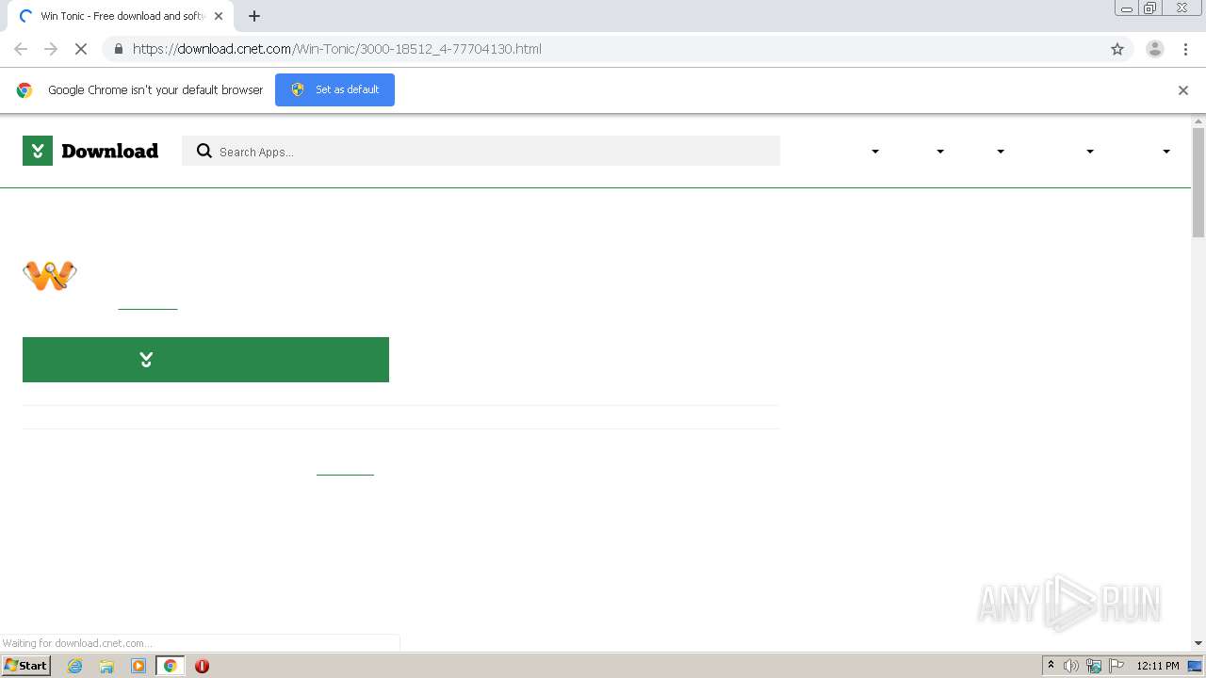Screen dimensions: 1206x678
Task: Open the Win Tonic app icon
Action: 50,275
